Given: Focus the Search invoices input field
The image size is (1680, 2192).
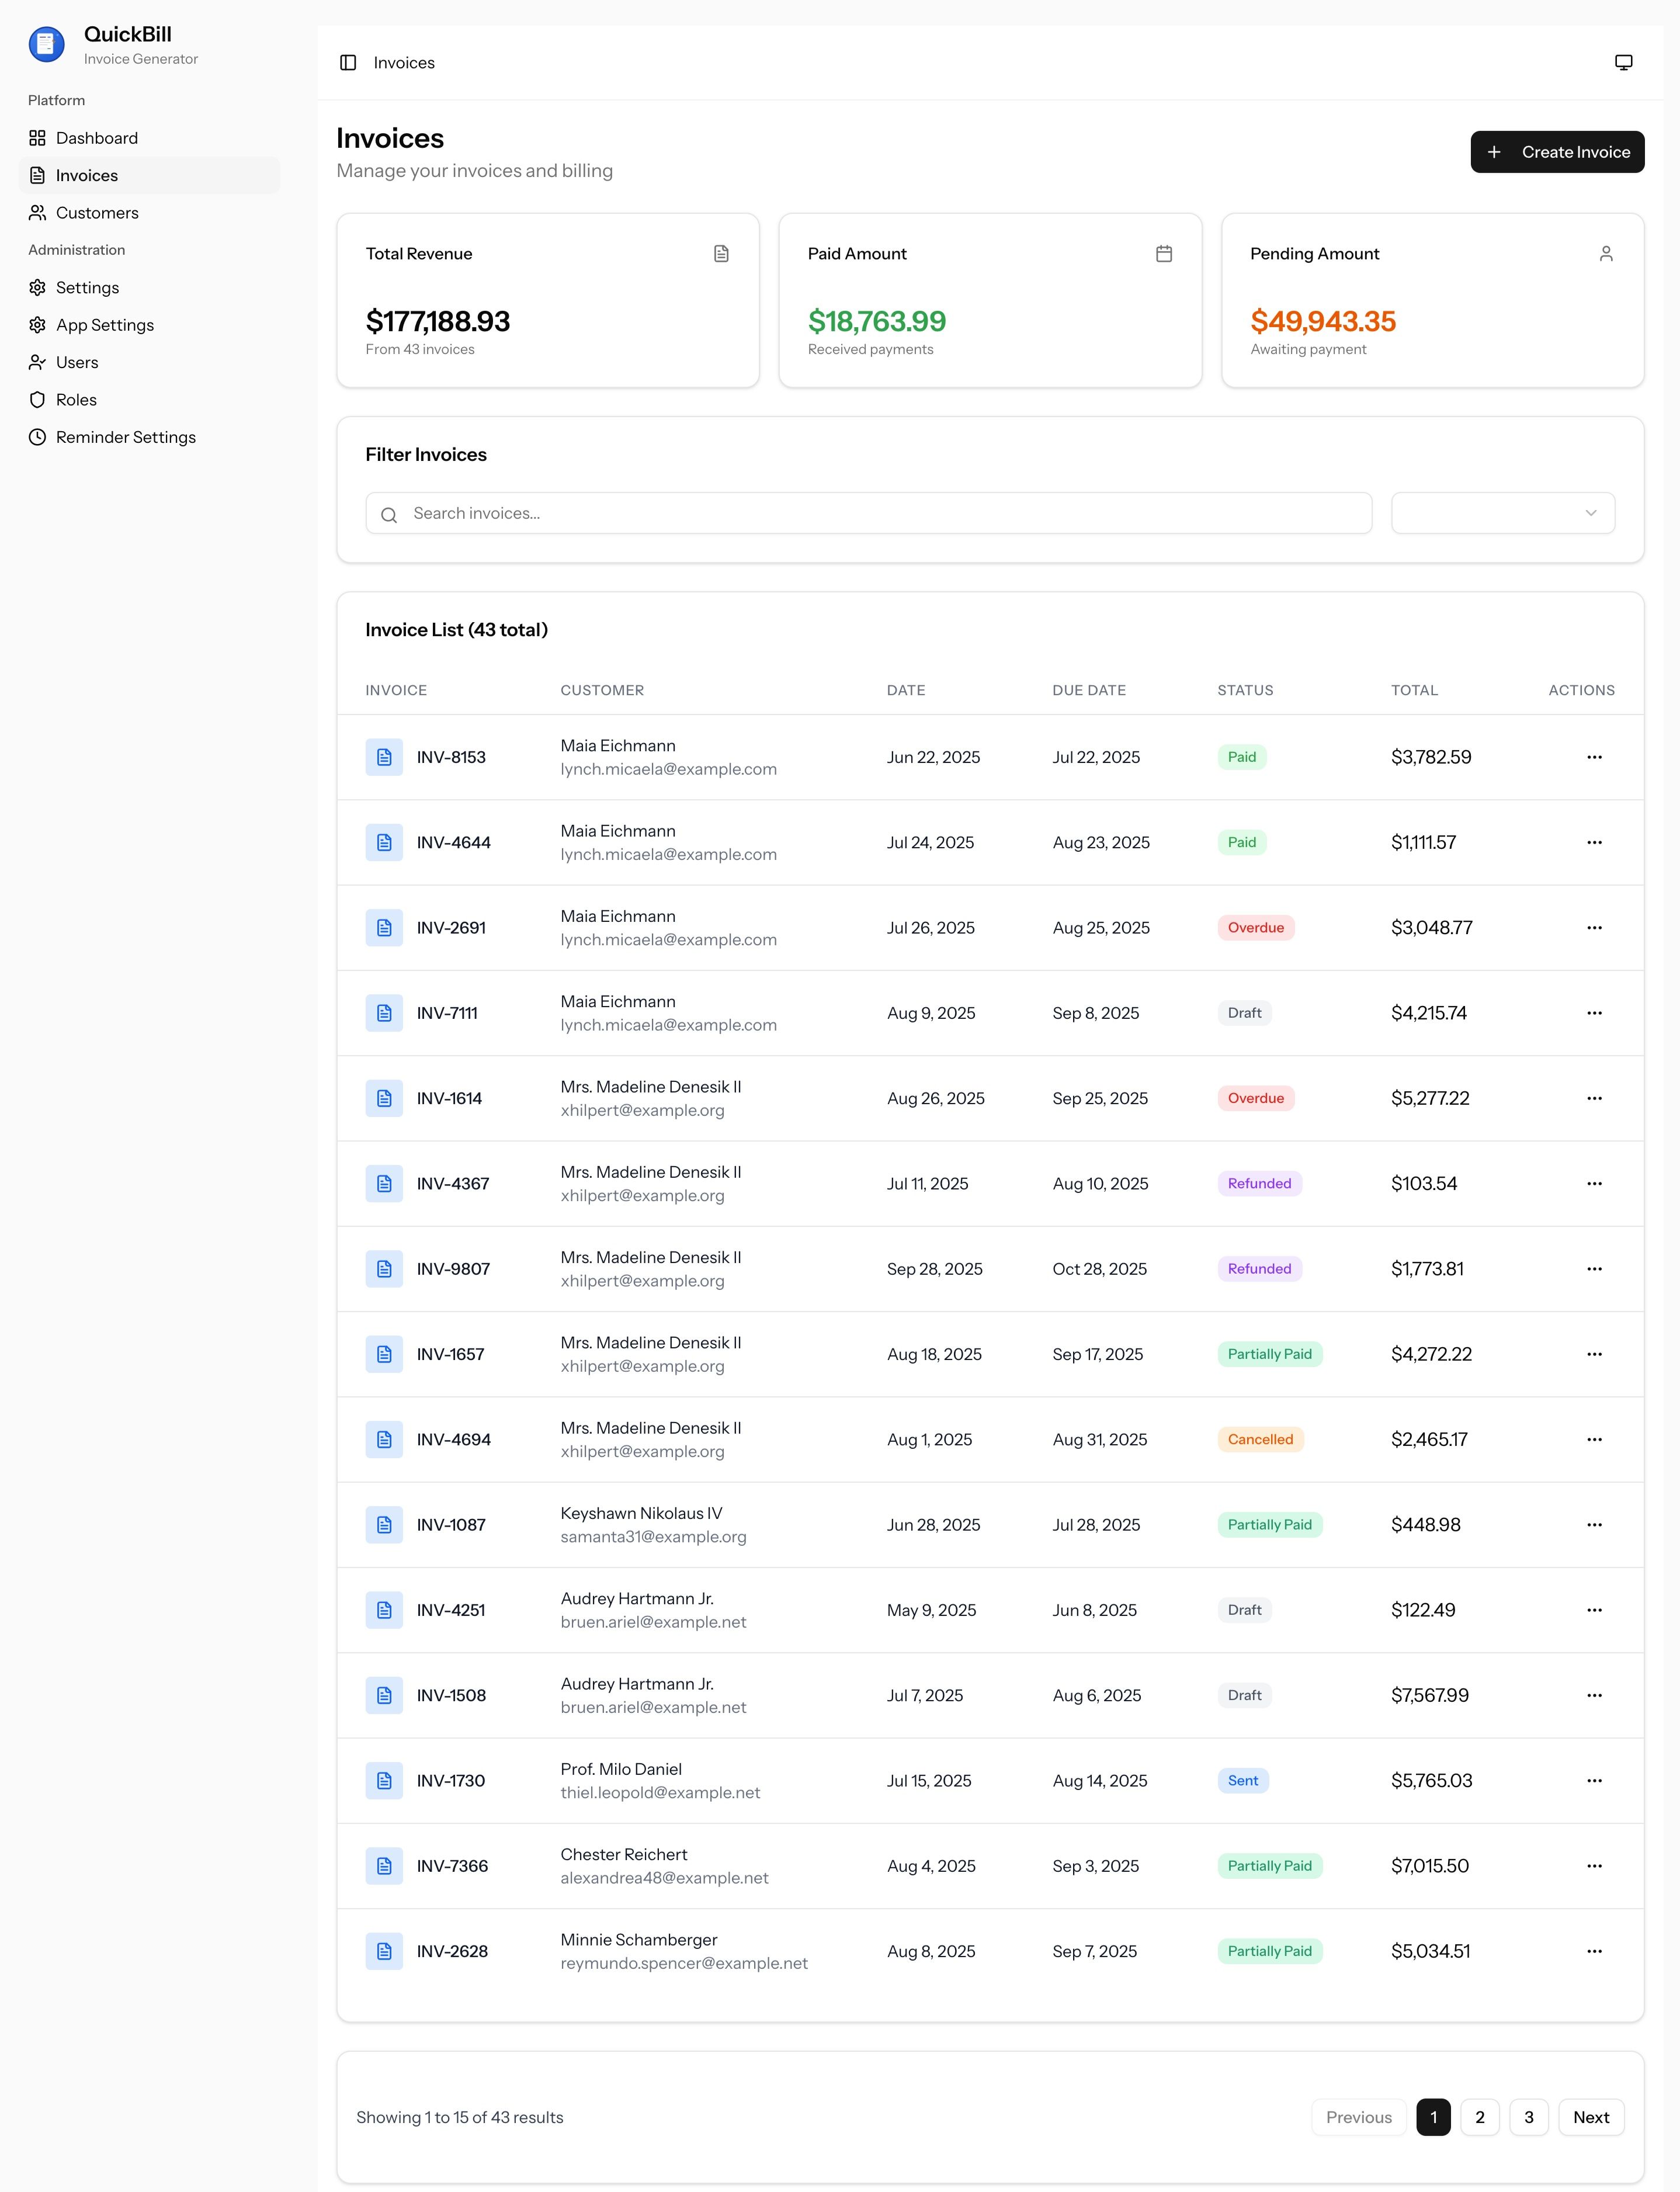Looking at the screenshot, I should click(880, 513).
